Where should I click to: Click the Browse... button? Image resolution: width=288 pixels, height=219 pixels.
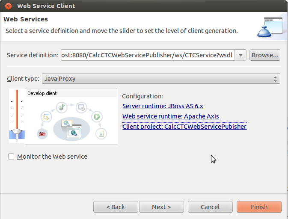coord(264,55)
